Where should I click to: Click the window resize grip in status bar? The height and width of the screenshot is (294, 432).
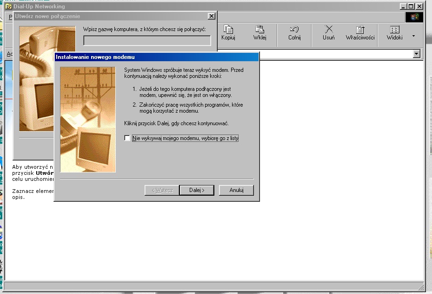421,287
